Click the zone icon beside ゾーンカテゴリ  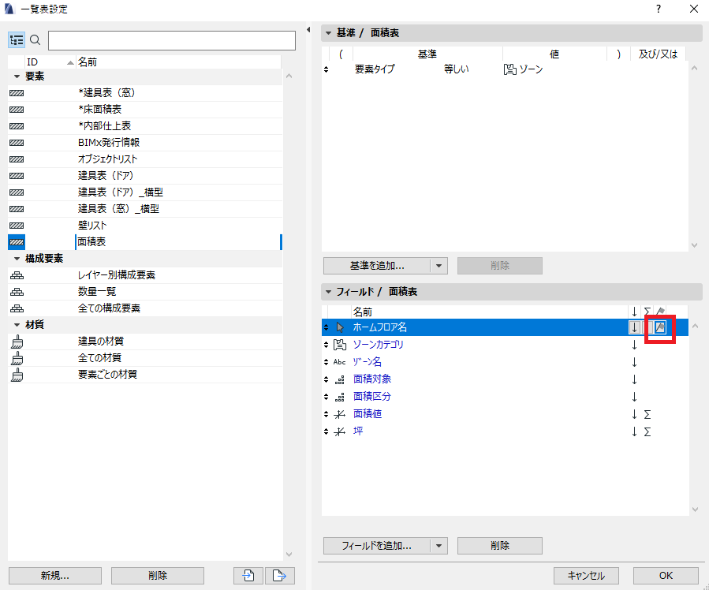tap(340, 345)
